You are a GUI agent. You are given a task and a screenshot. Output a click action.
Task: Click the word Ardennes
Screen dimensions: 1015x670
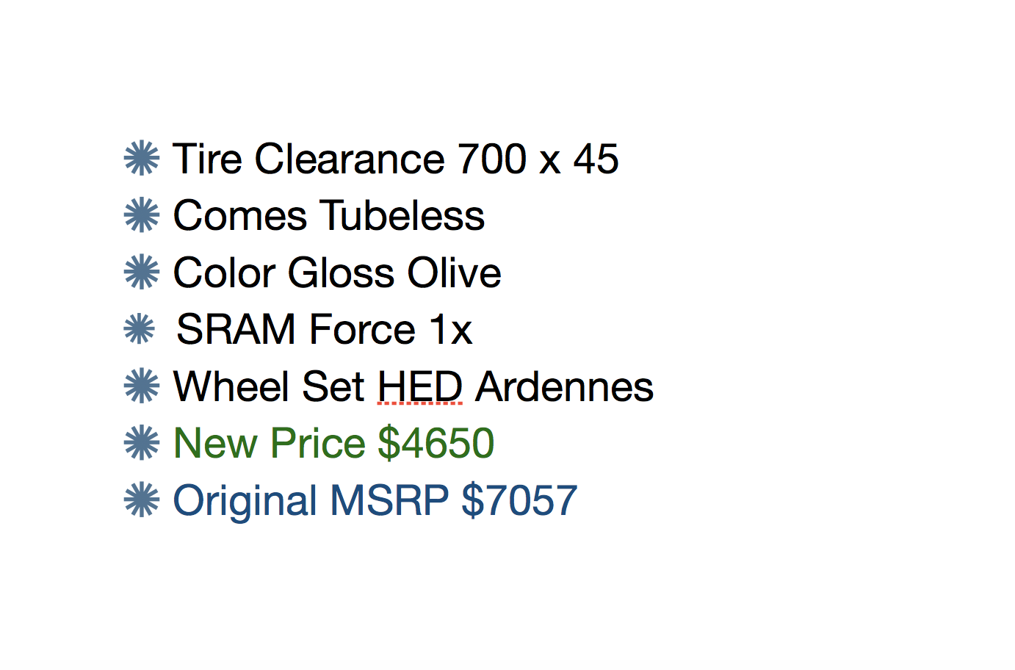coord(564,387)
